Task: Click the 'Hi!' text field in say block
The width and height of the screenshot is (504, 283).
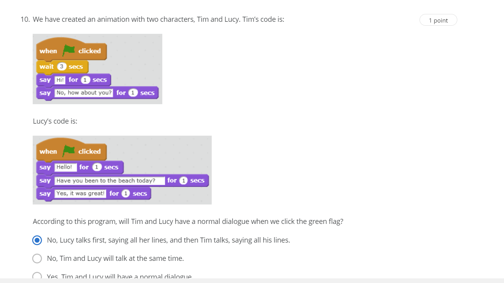Action: 60,80
